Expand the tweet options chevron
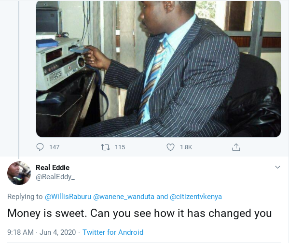The width and height of the screenshot is (289, 243). [277, 167]
